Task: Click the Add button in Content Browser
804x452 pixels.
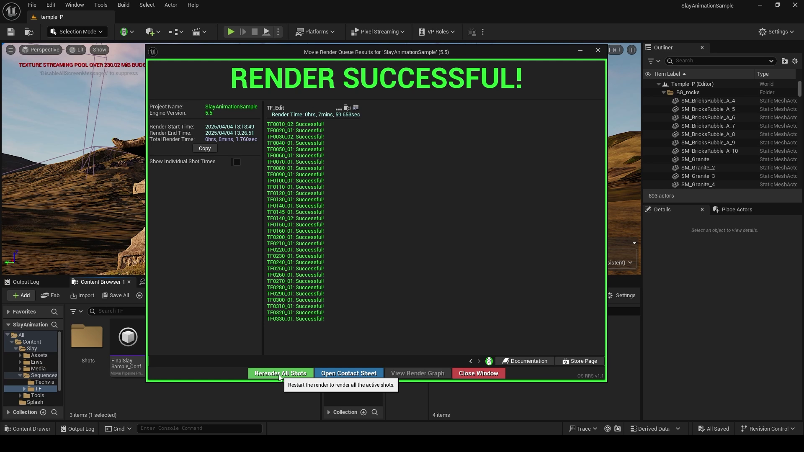Action: [x=21, y=295]
